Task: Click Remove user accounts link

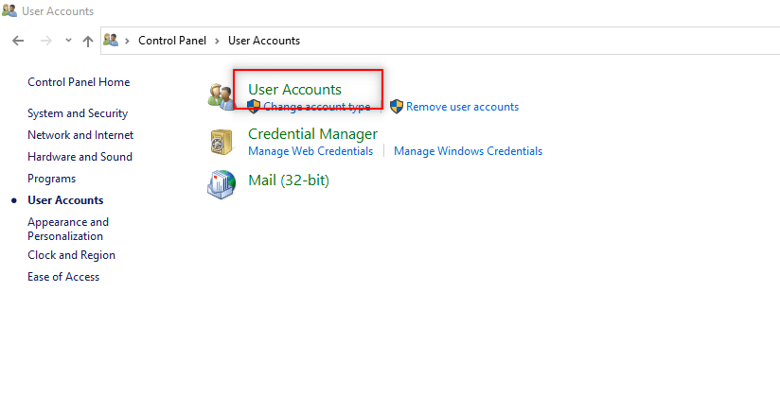Action: point(463,107)
